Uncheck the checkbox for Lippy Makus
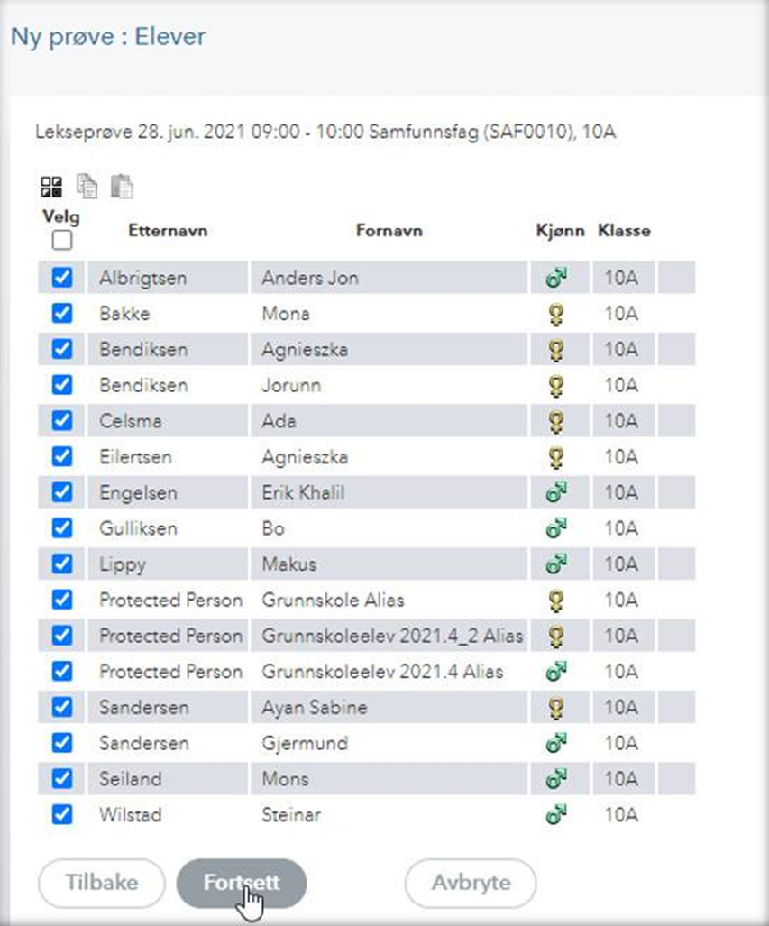 [x=61, y=564]
